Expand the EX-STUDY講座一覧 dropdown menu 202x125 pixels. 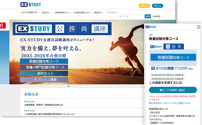tap(30, 12)
